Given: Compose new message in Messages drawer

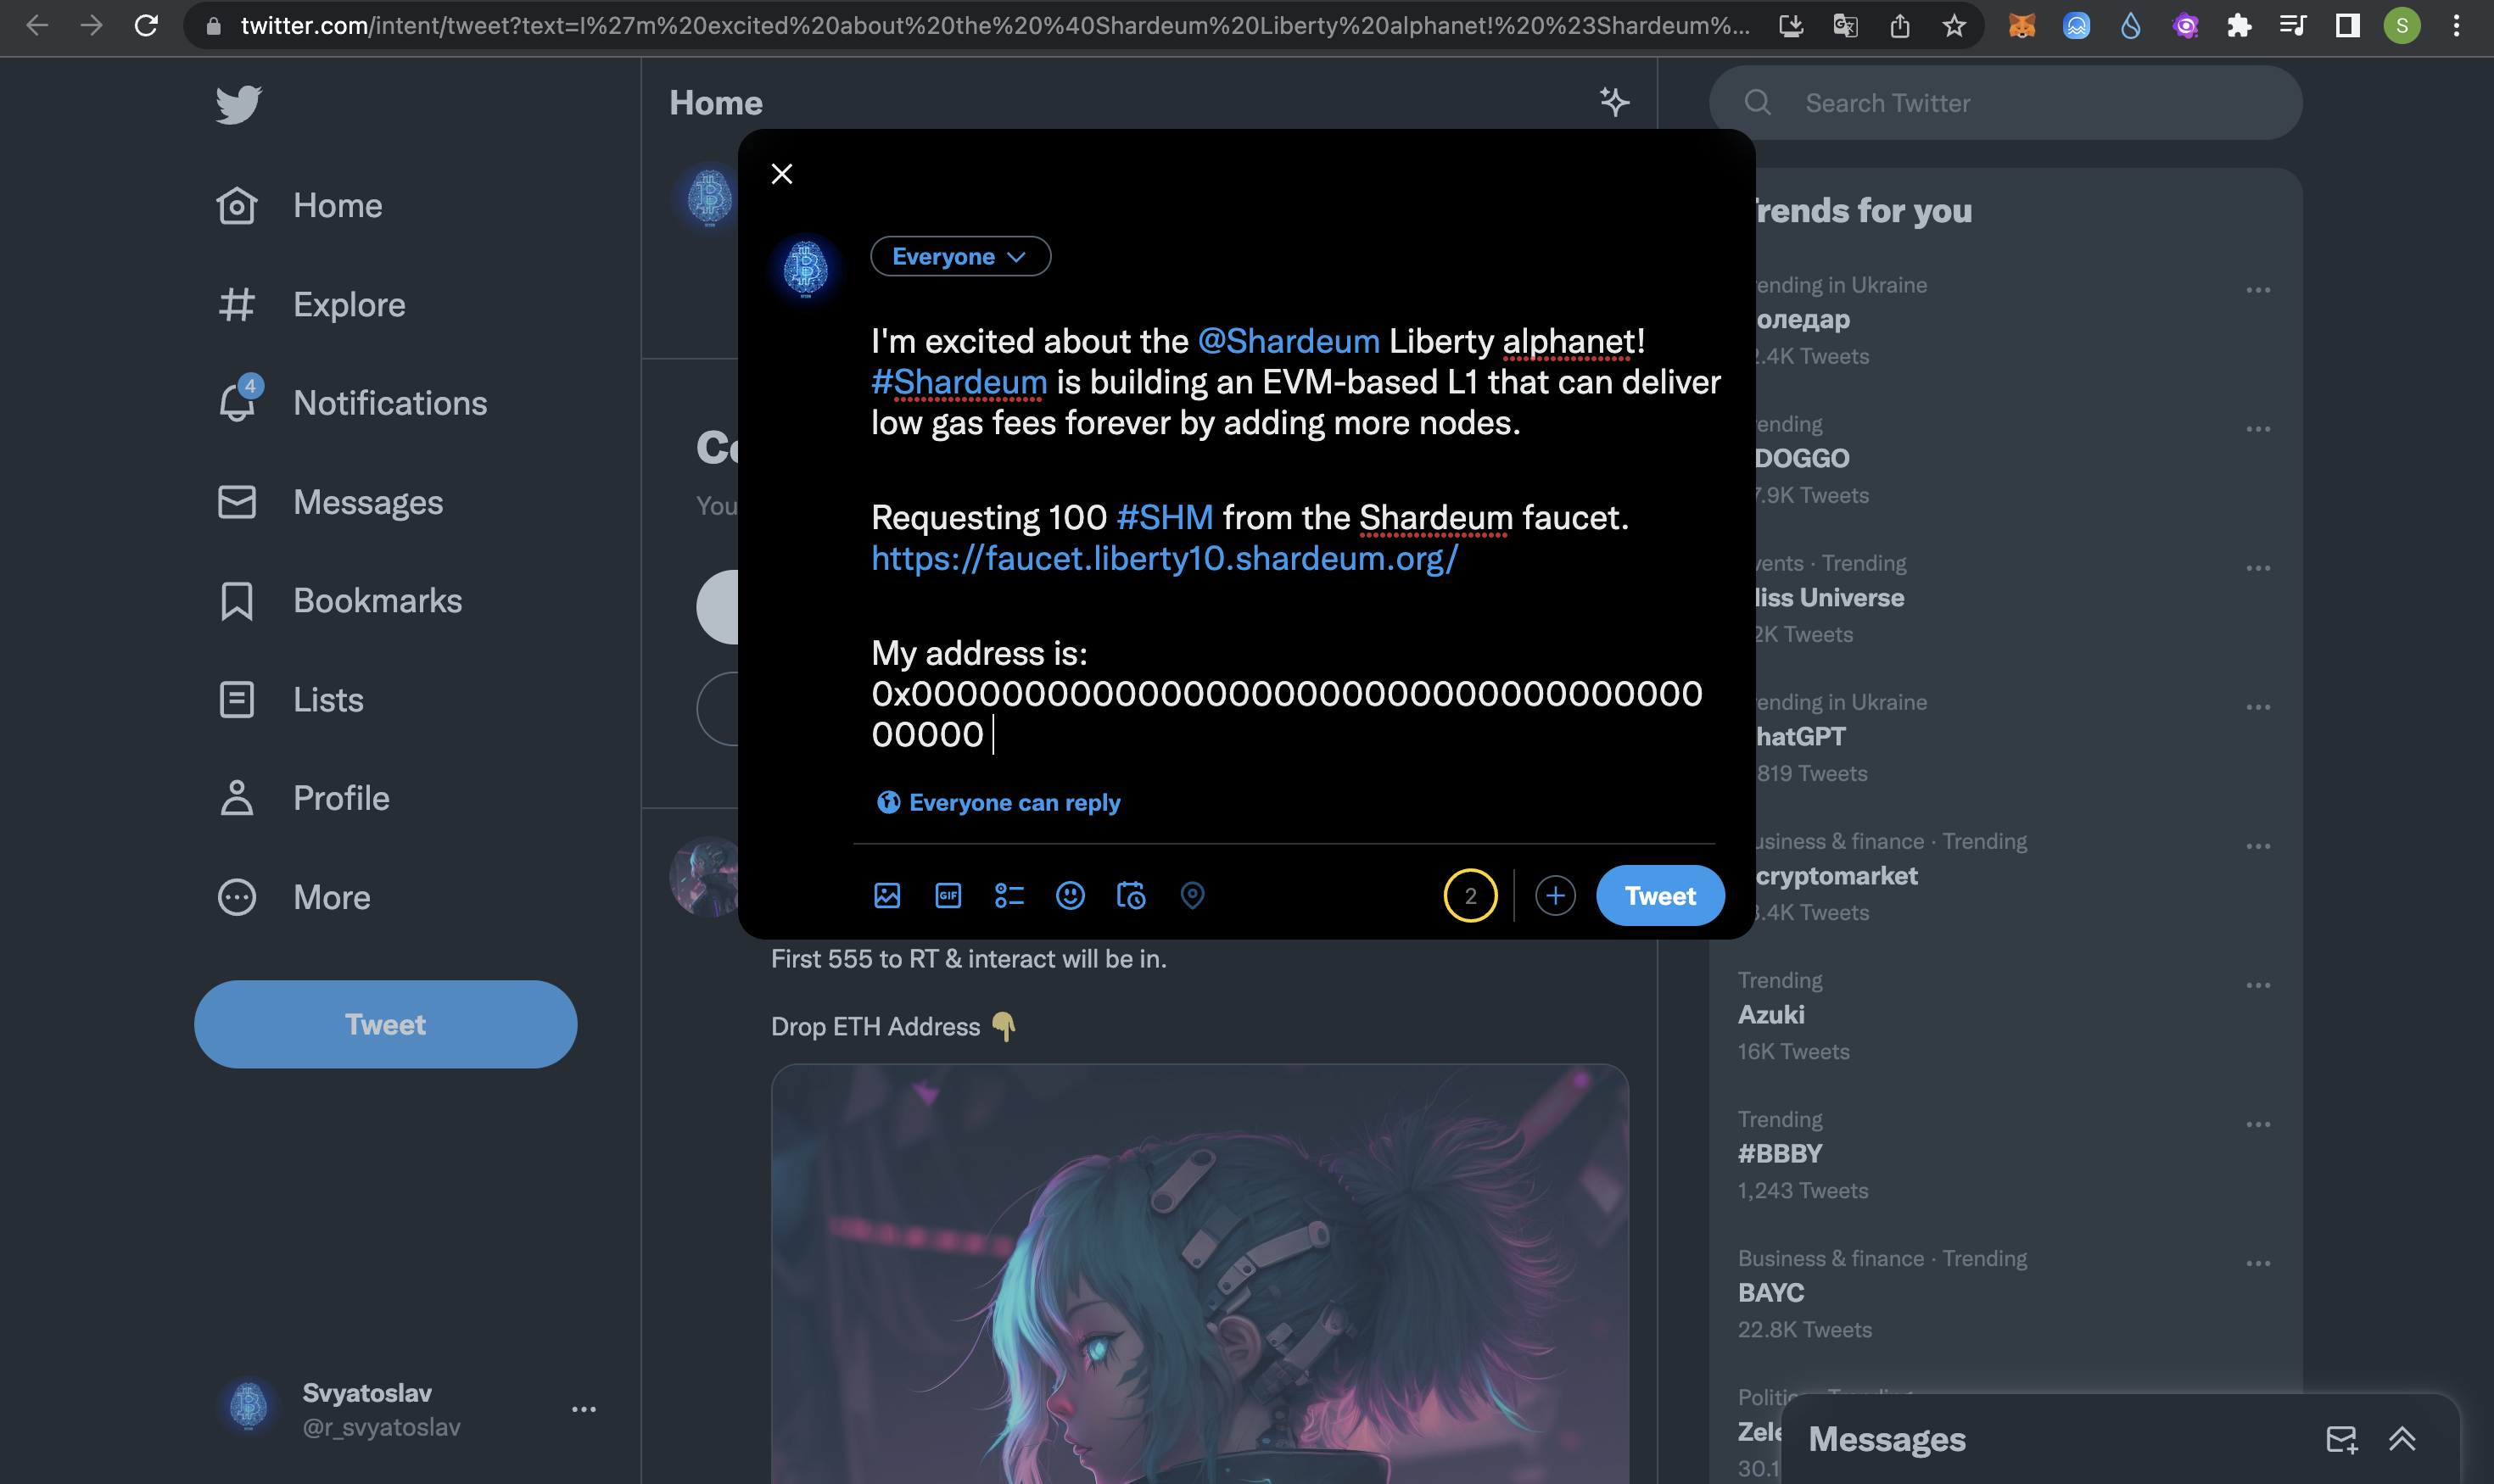Looking at the screenshot, I should pyautogui.click(x=2341, y=1439).
